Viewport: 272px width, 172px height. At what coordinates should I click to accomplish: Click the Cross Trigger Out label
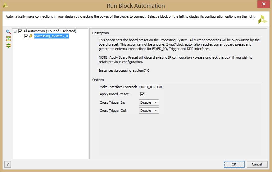pos(113,111)
